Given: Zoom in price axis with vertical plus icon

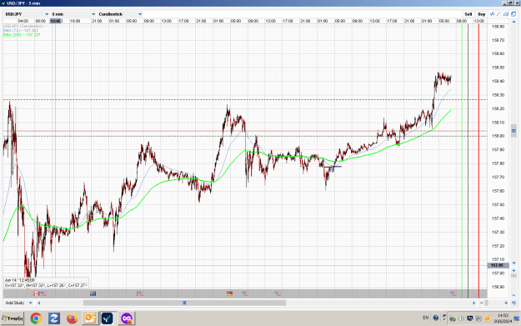Looking at the screenshot, I should click(x=513, y=270).
